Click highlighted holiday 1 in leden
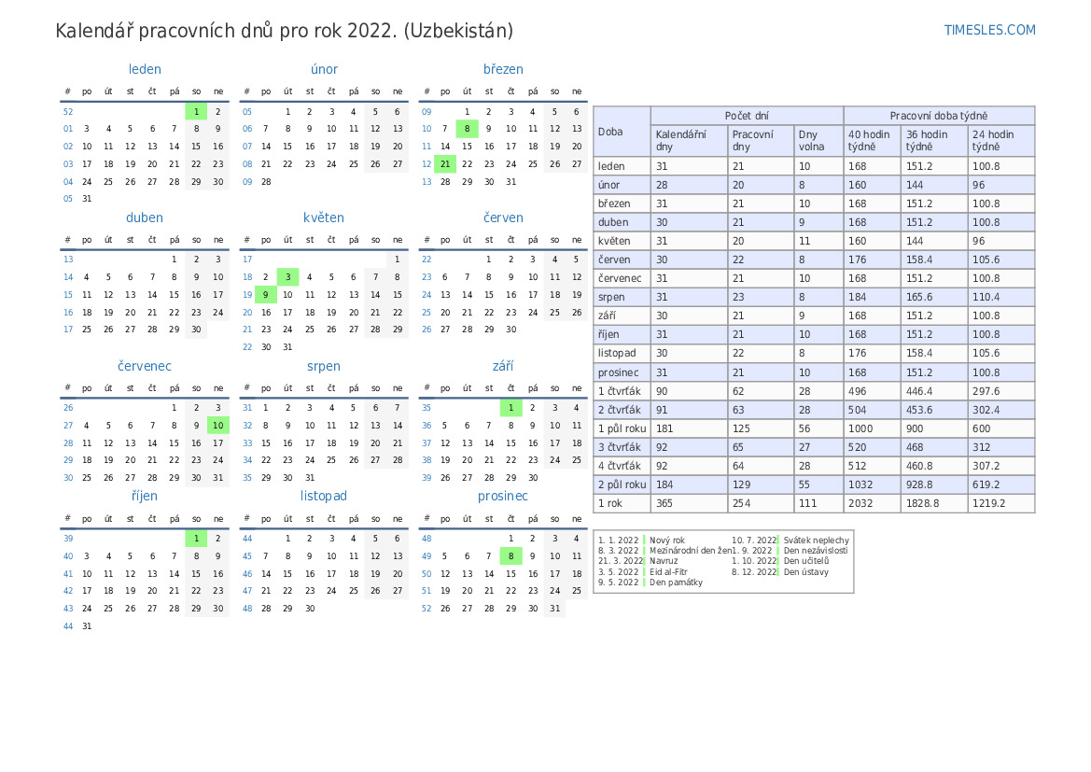 pos(196,111)
